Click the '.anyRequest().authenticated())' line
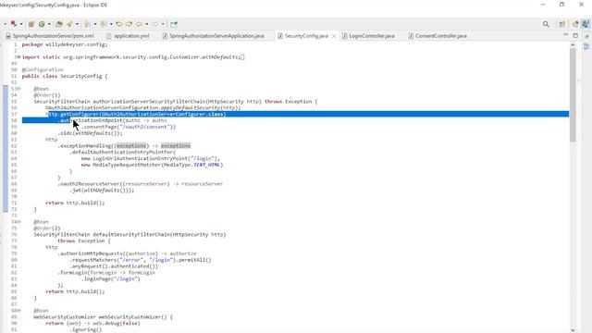 pos(114,266)
